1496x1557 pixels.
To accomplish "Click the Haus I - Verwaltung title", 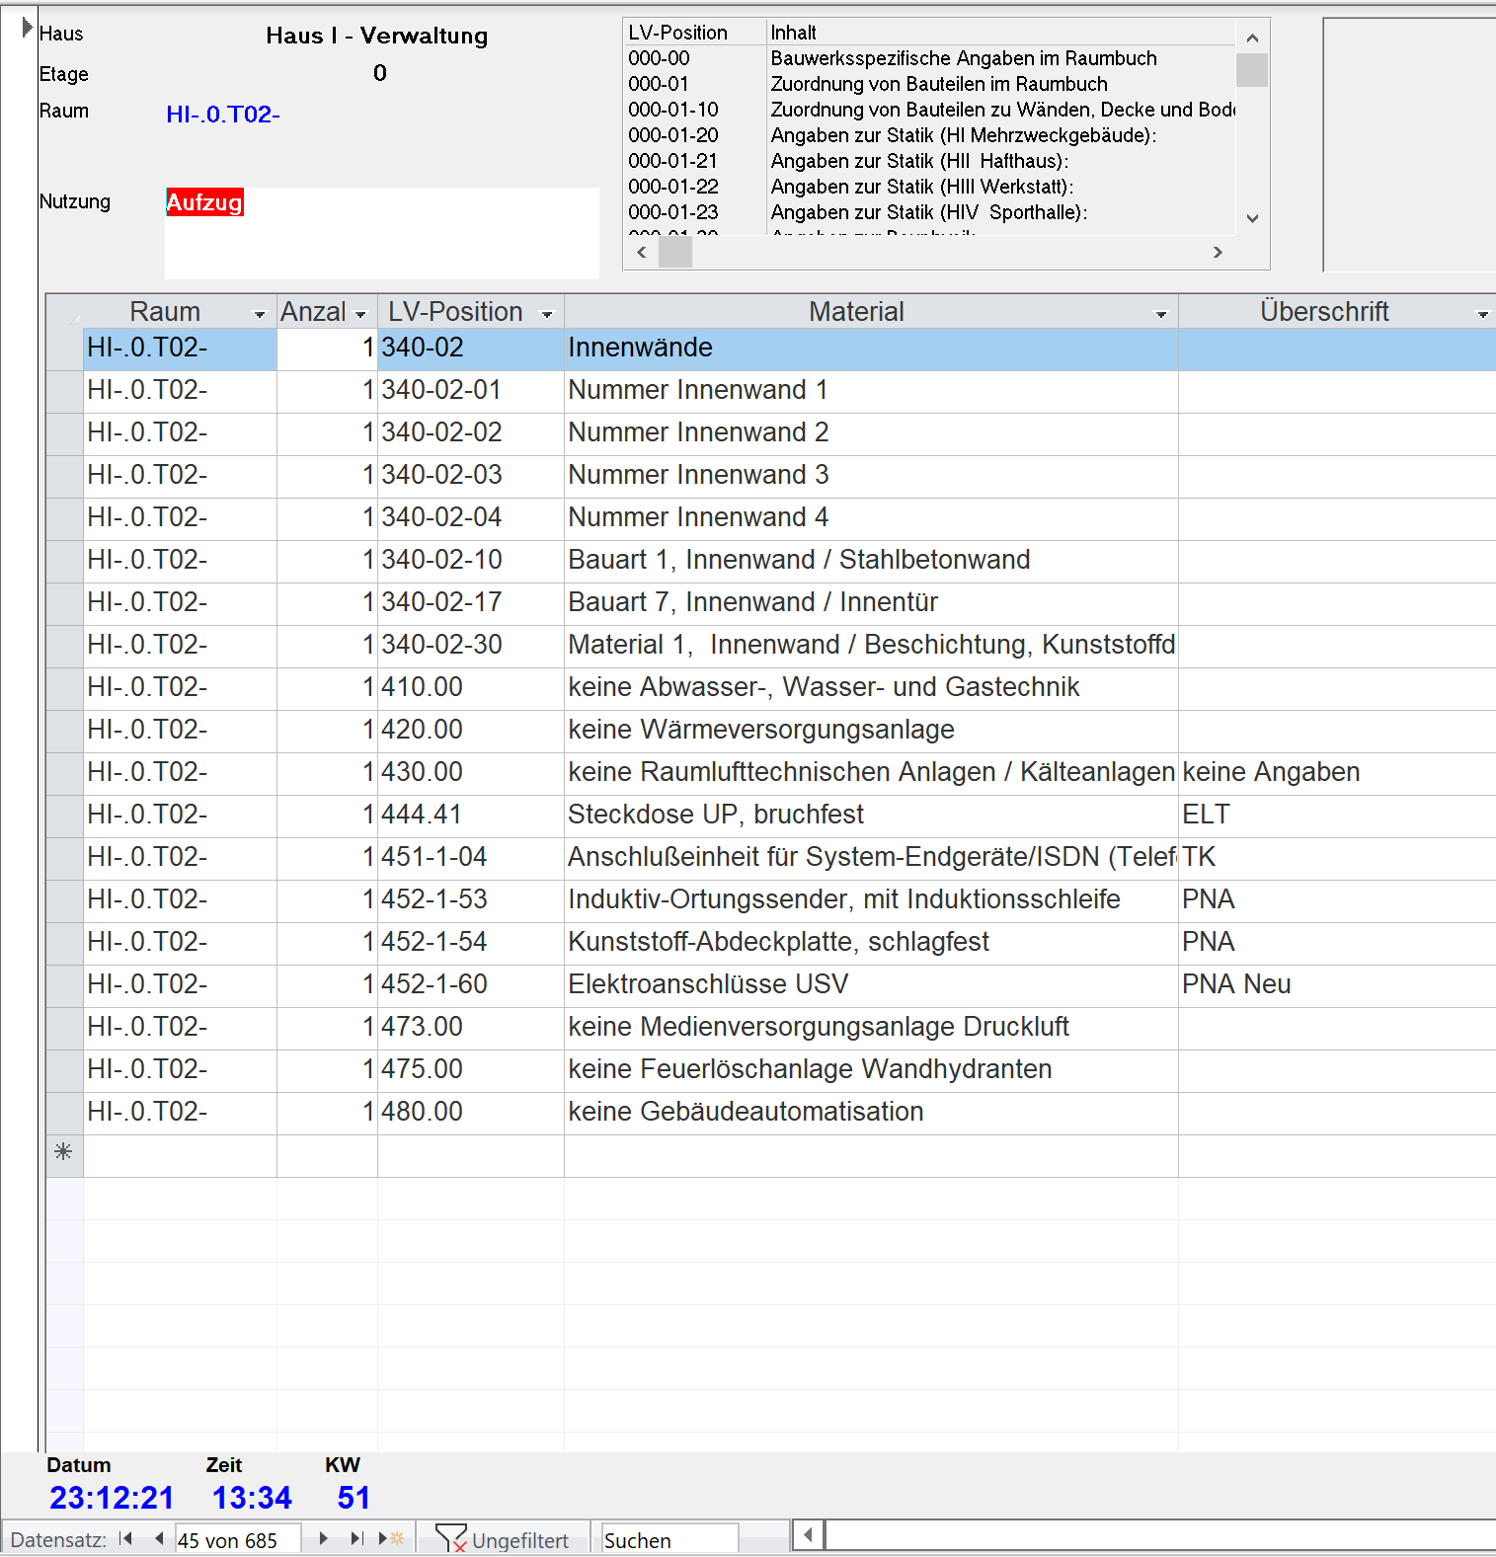I will pyautogui.click(x=377, y=36).
